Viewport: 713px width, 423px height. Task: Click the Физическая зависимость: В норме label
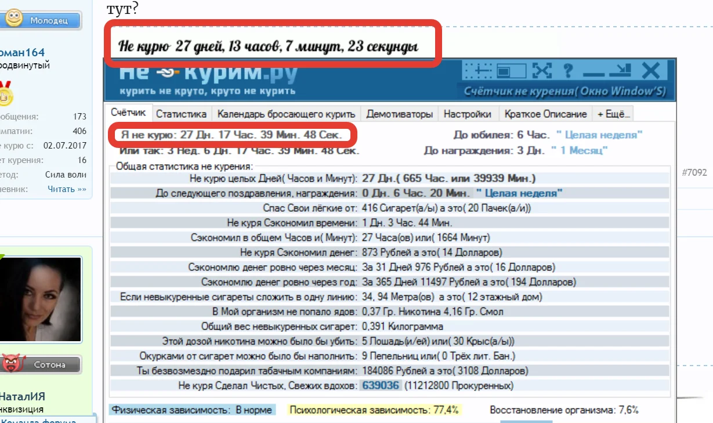192,410
